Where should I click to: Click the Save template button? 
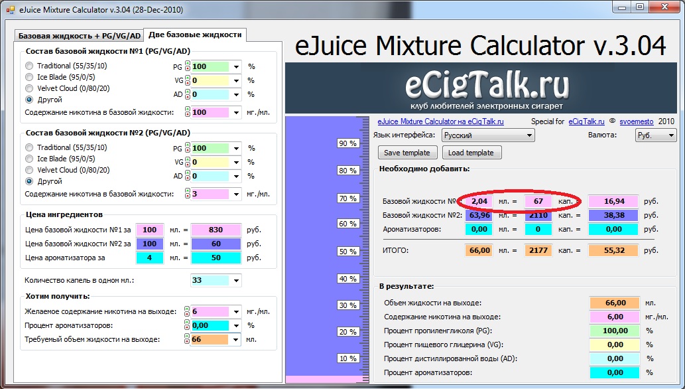[x=407, y=153]
